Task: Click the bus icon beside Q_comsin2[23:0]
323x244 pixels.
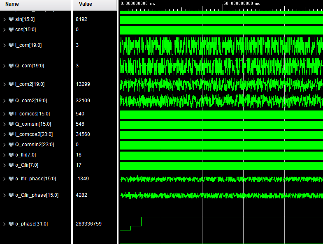Action: coord(11,145)
